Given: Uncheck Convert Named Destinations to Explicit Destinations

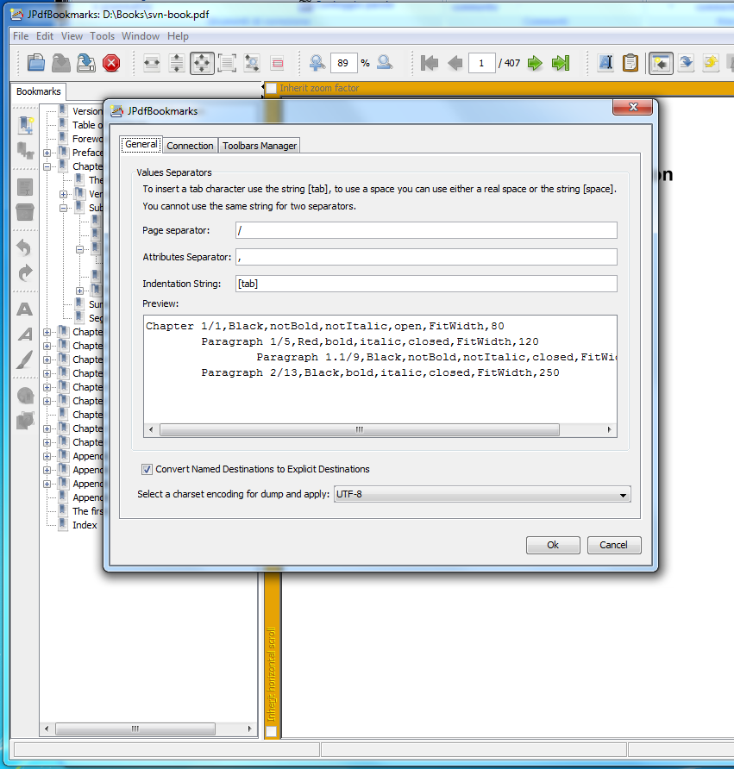Looking at the screenshot, I should 147,469.
